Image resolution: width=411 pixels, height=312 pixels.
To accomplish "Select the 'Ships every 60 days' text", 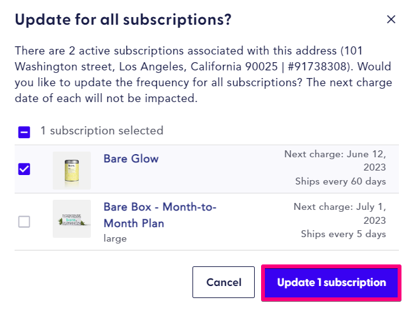I will click(340, 181).
